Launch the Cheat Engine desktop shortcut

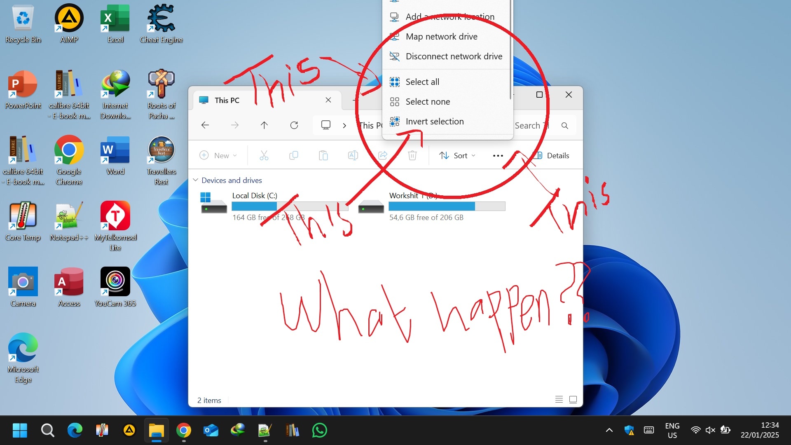tap(161, 24)
